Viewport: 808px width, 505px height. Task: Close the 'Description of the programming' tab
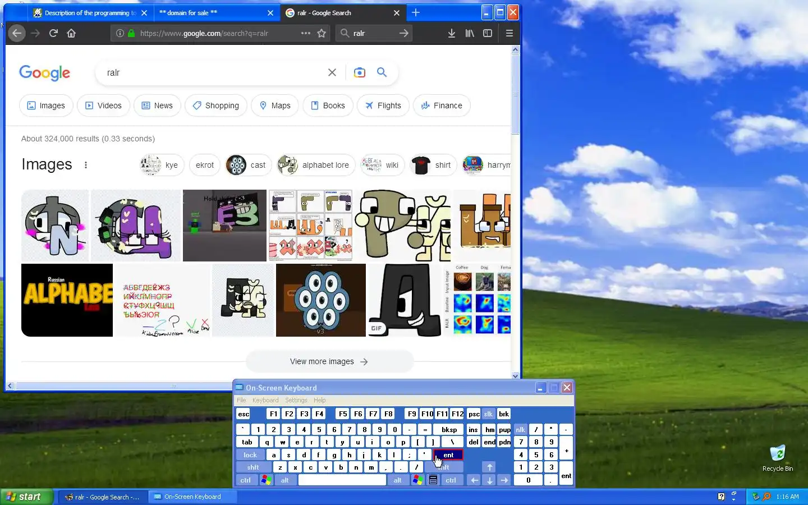click(144, 13)
